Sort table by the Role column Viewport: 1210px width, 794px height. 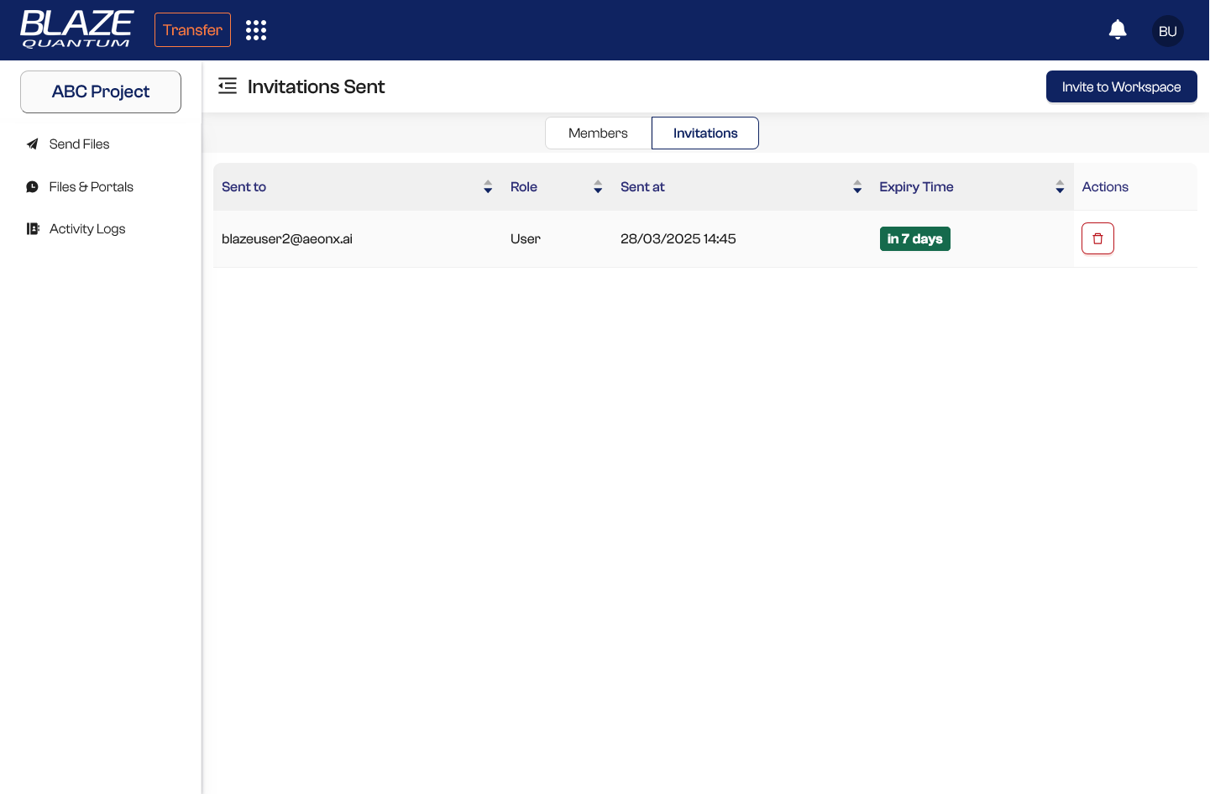pyautogui.click(x=598, y=187)
